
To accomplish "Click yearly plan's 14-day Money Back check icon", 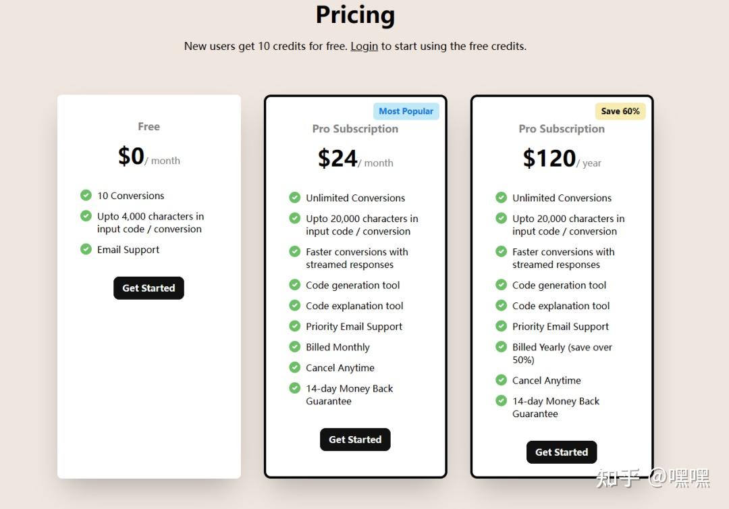I will [x=501, y=401].
